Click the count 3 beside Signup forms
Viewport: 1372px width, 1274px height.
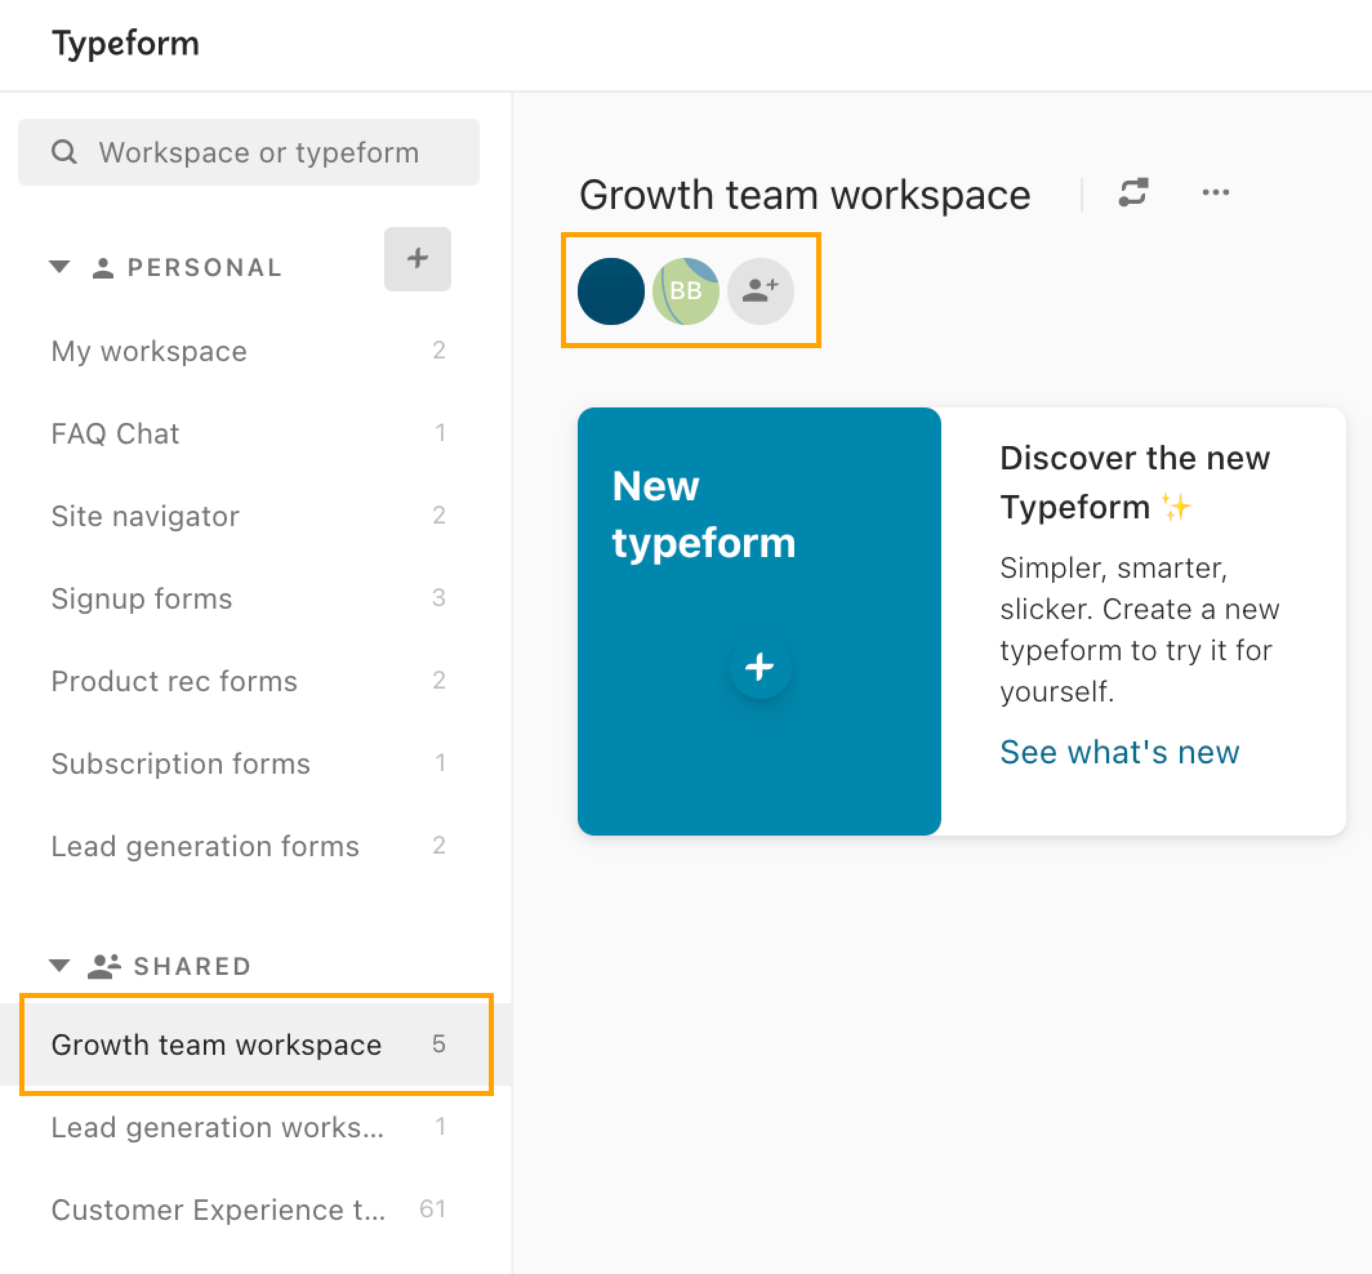coord(438,598)
